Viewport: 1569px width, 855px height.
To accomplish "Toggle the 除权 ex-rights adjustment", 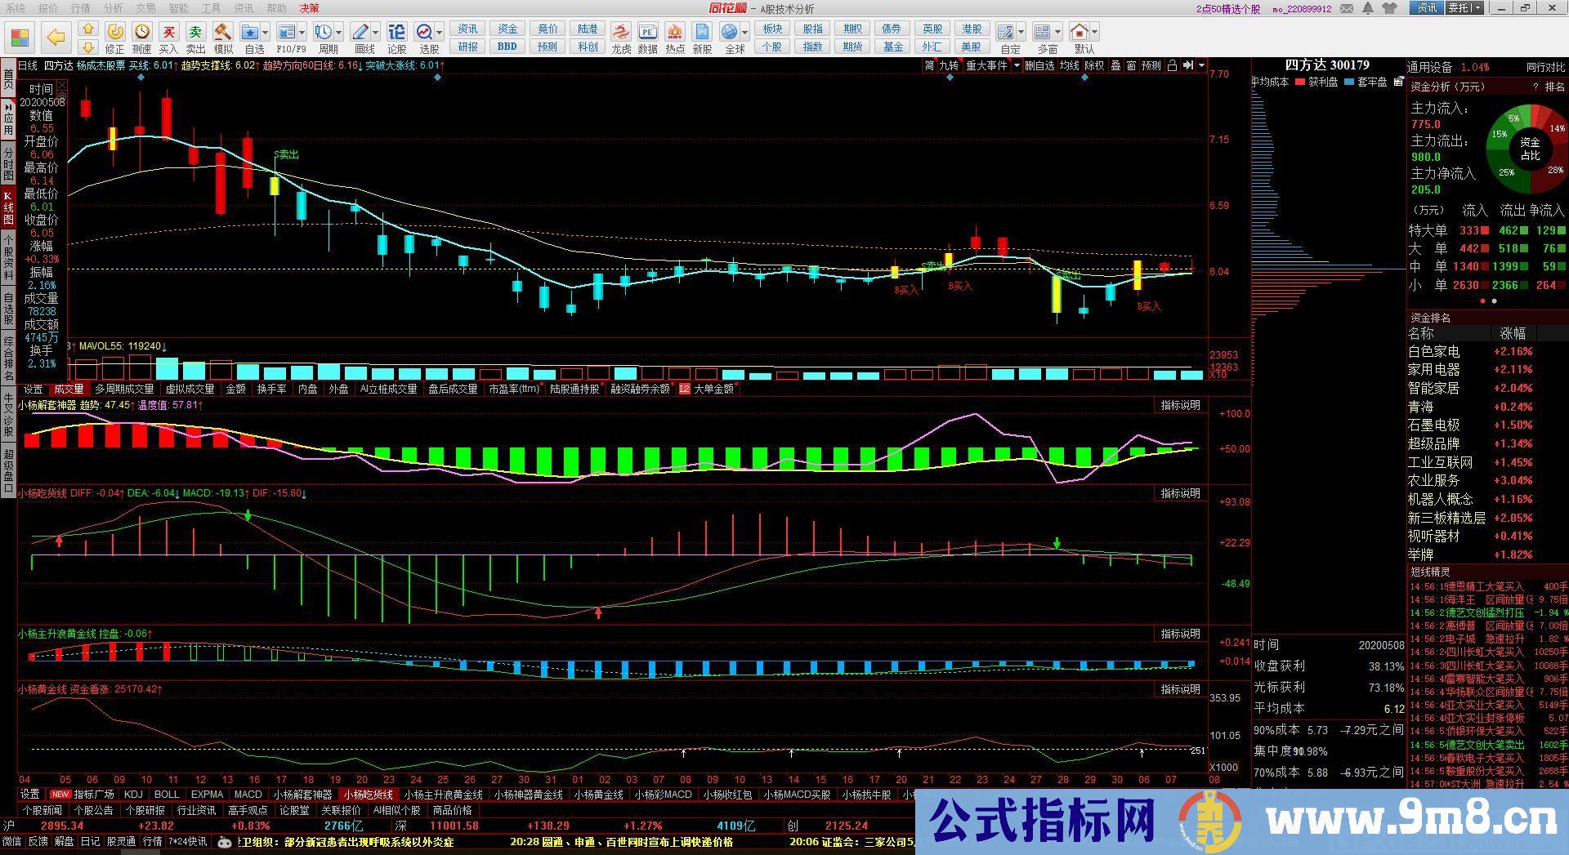I will [1094, 65].
